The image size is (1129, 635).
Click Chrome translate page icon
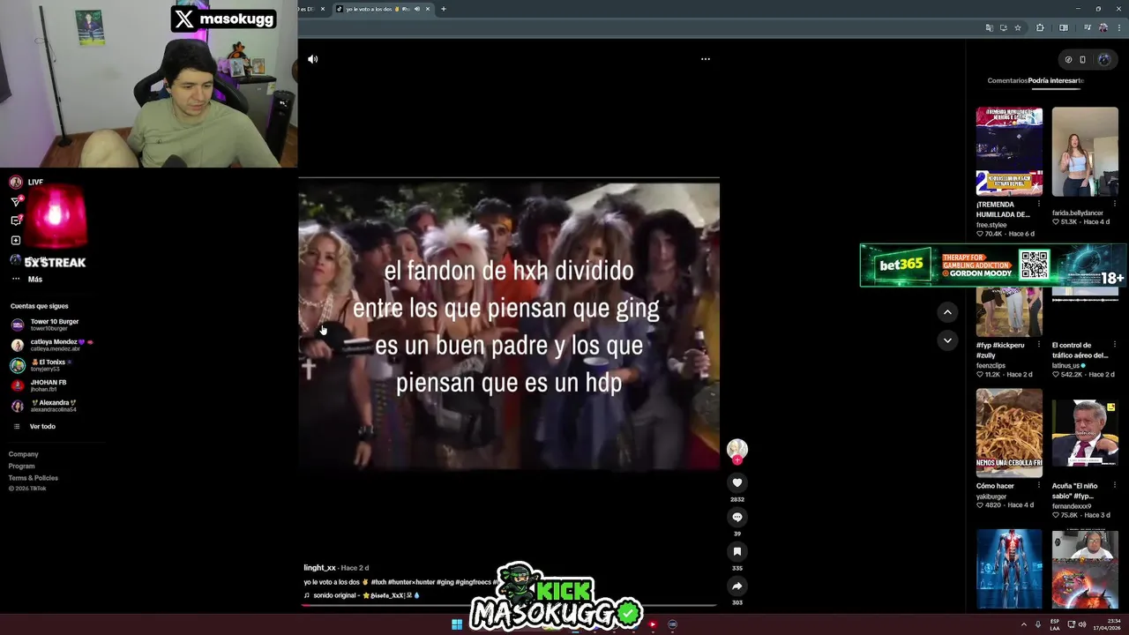989,27
